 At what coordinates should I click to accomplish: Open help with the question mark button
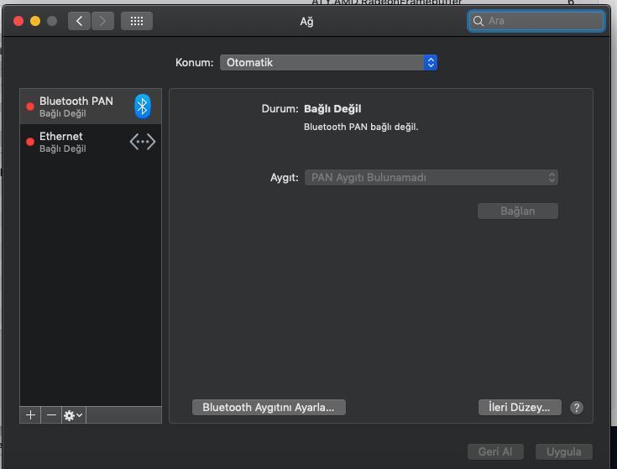click(x=576, y=408)
